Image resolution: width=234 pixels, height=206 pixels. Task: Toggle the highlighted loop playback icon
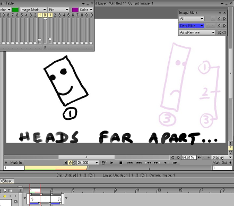click(70, 163)
